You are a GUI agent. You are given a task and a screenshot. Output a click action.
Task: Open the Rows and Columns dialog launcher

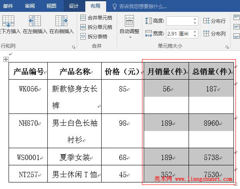[73, 47]
